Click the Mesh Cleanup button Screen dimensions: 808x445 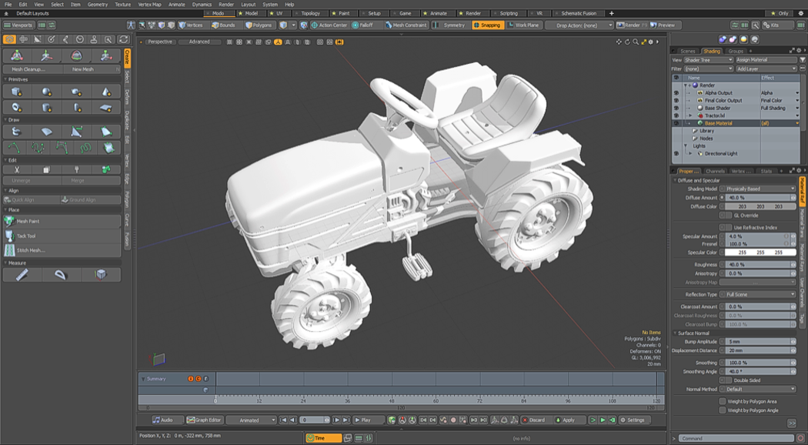pos(29,69)
